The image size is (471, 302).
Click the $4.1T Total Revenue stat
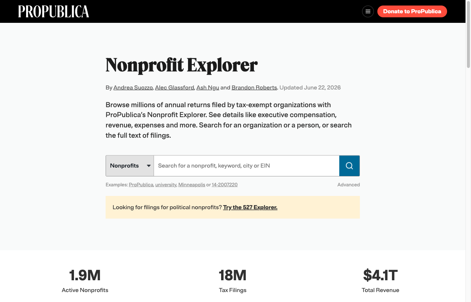[x=380, y=281]
